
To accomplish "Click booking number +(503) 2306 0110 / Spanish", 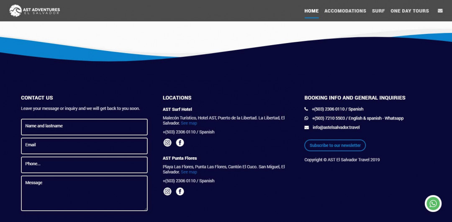I will (338, 109).
